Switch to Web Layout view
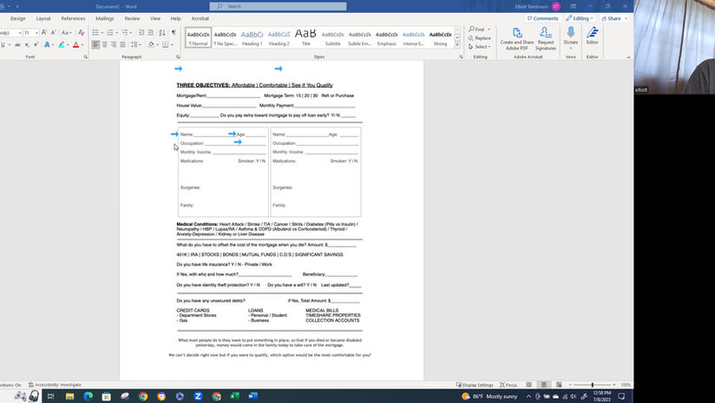Viewport: 715px width, 403px height. (559, 385)
